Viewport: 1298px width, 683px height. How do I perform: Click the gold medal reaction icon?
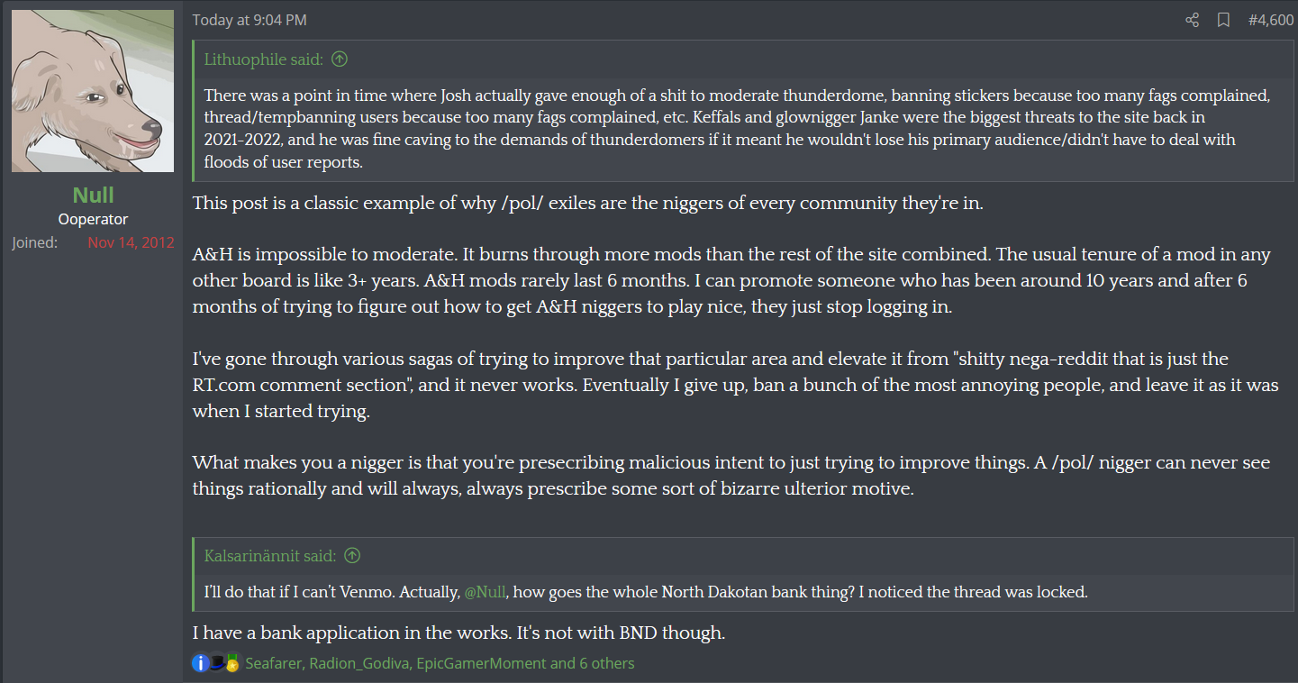pos(232,663)
